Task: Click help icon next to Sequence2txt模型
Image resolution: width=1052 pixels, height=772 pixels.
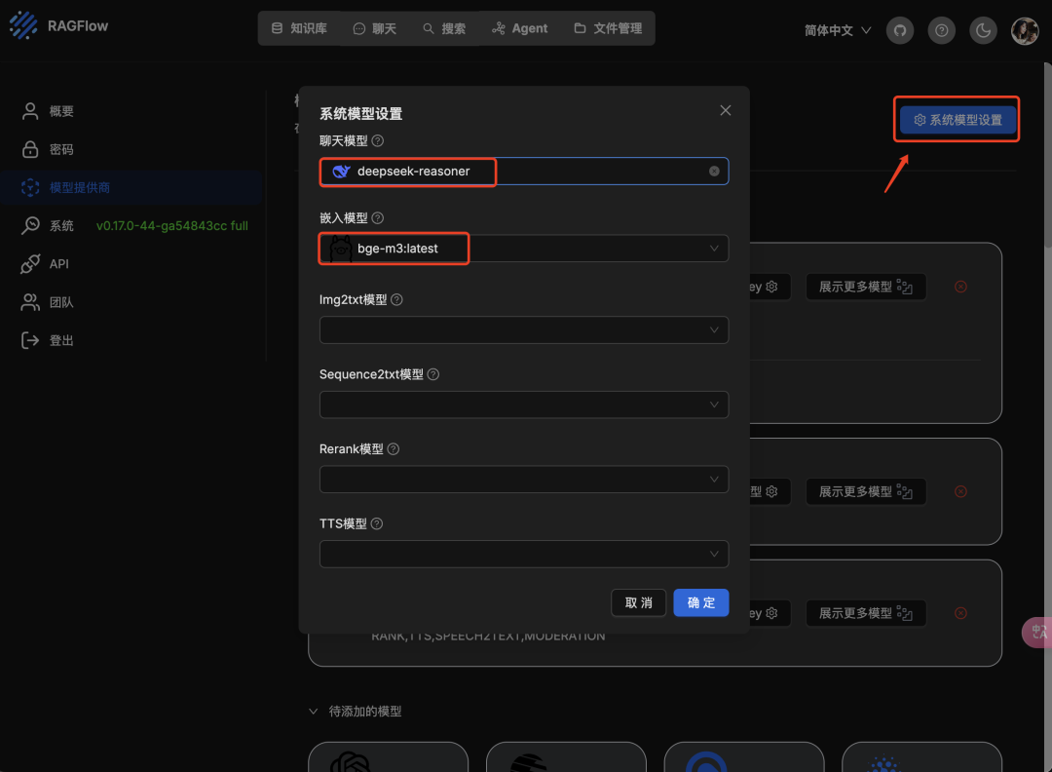Action: coord(433,374)
